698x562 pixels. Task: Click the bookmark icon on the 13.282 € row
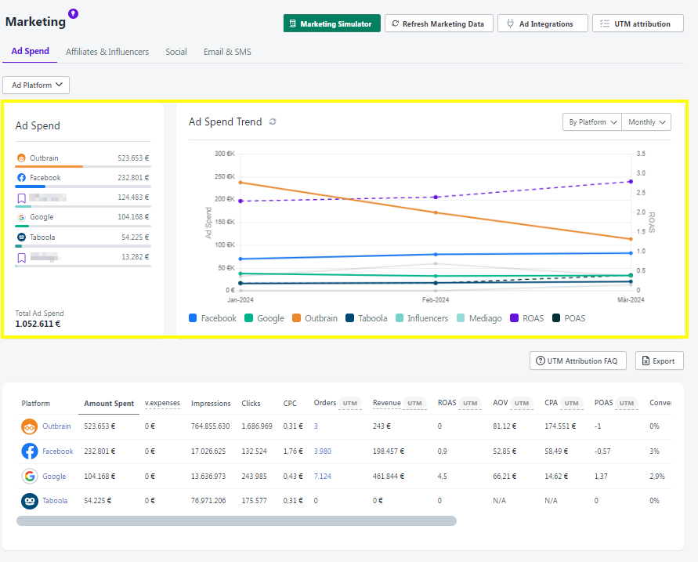21,258
